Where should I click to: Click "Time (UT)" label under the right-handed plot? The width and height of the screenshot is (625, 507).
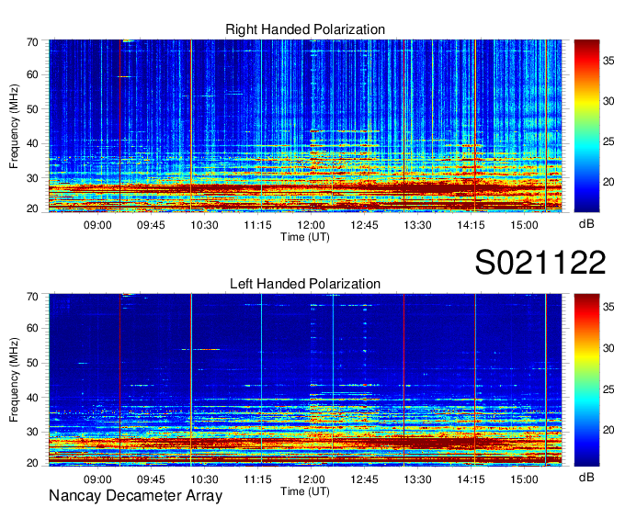305,237
